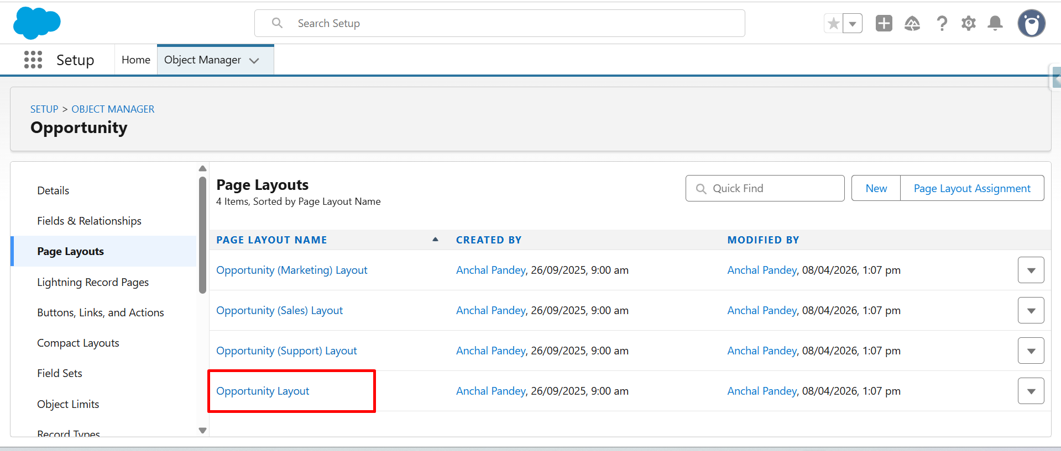Open Anchal Pandey modifier link in Support row
This screenshot has height=451, width=1061.
[762, 351]
